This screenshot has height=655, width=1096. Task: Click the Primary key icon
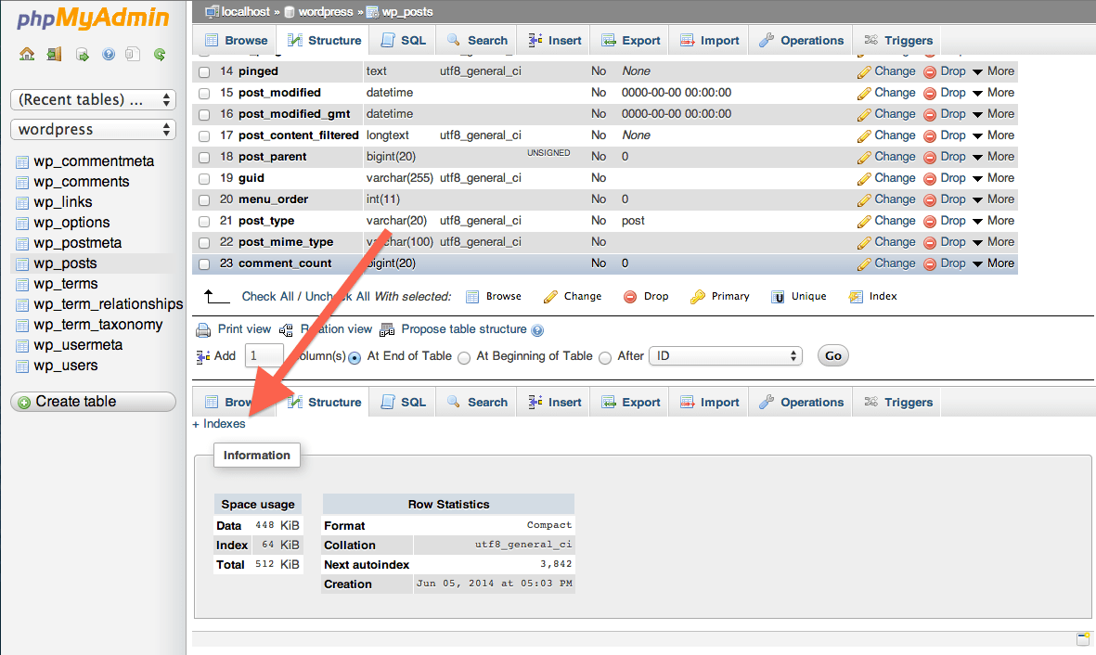[x=697, y=297]
